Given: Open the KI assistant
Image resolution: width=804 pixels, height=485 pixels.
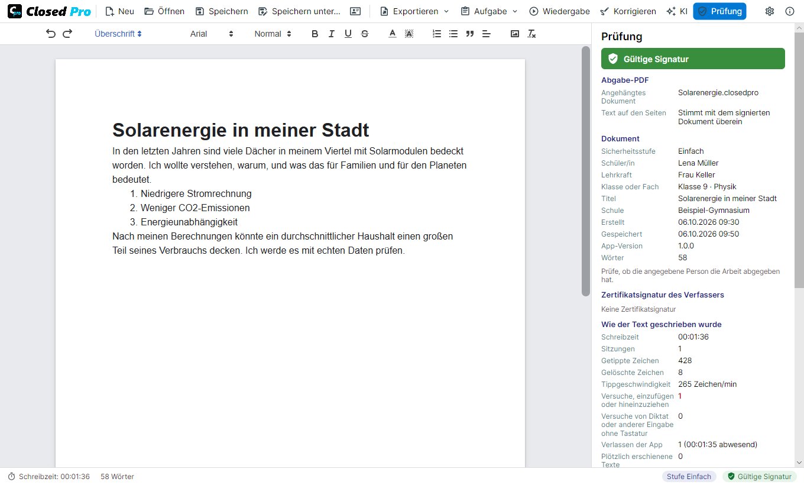Looking at the screenshot, I should [x=677, y=11].
